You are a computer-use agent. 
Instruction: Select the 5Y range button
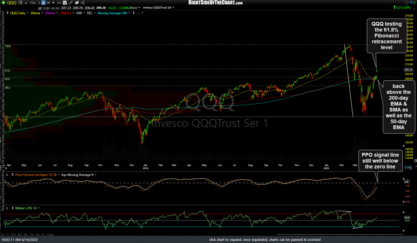tap(3, 235)
